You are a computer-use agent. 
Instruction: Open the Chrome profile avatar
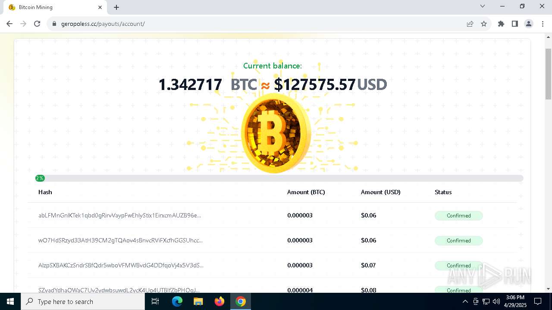pyautogui.click(x=529, y=24)
